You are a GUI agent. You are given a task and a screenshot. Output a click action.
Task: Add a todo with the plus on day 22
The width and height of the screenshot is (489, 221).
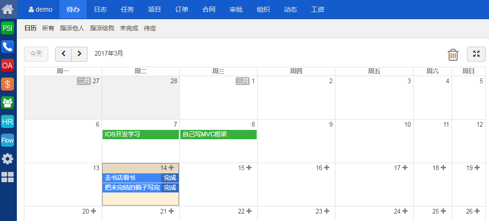[249, 211]
